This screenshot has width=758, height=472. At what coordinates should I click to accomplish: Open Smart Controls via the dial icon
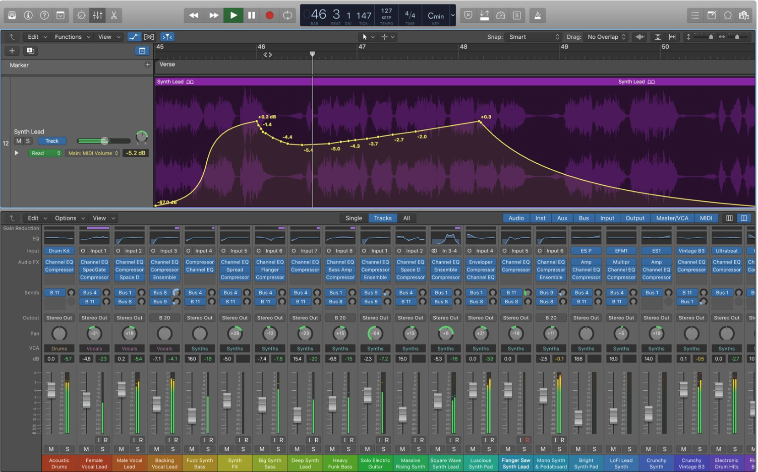click(x=81, y=15)
